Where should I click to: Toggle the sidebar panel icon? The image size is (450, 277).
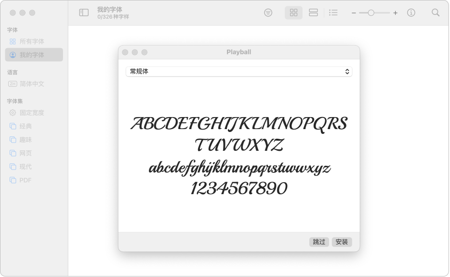[x=84, y=13]
